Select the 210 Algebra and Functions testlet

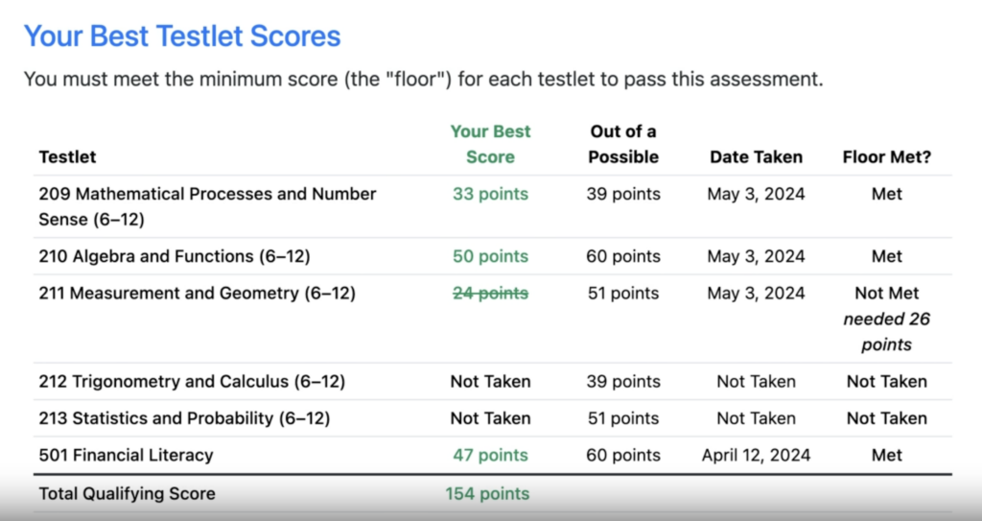175,256
